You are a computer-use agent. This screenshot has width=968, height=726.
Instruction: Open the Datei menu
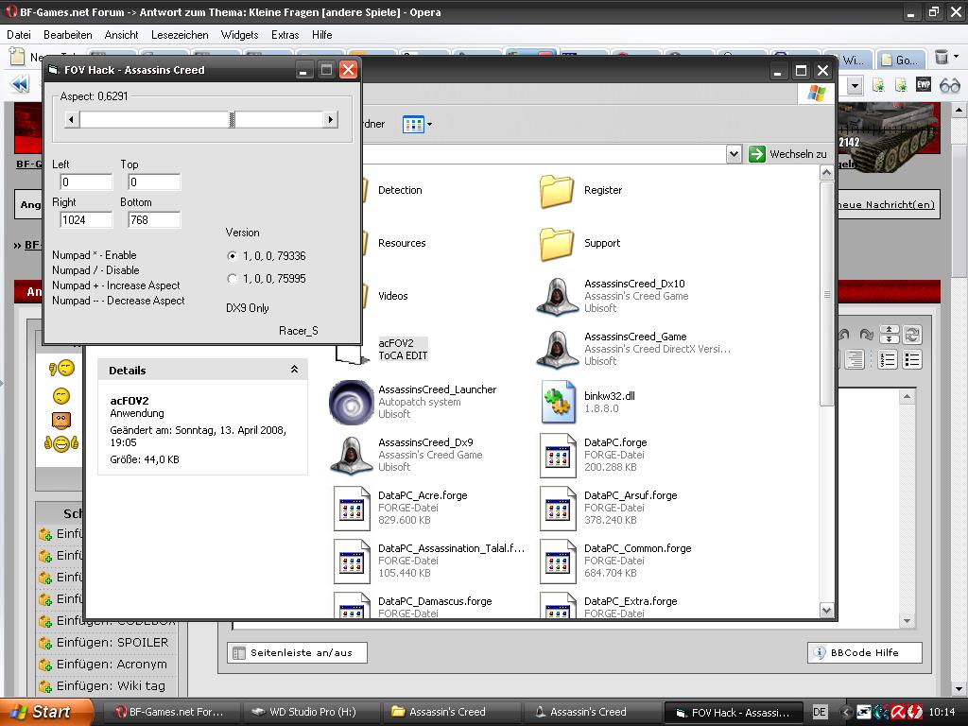19,35
